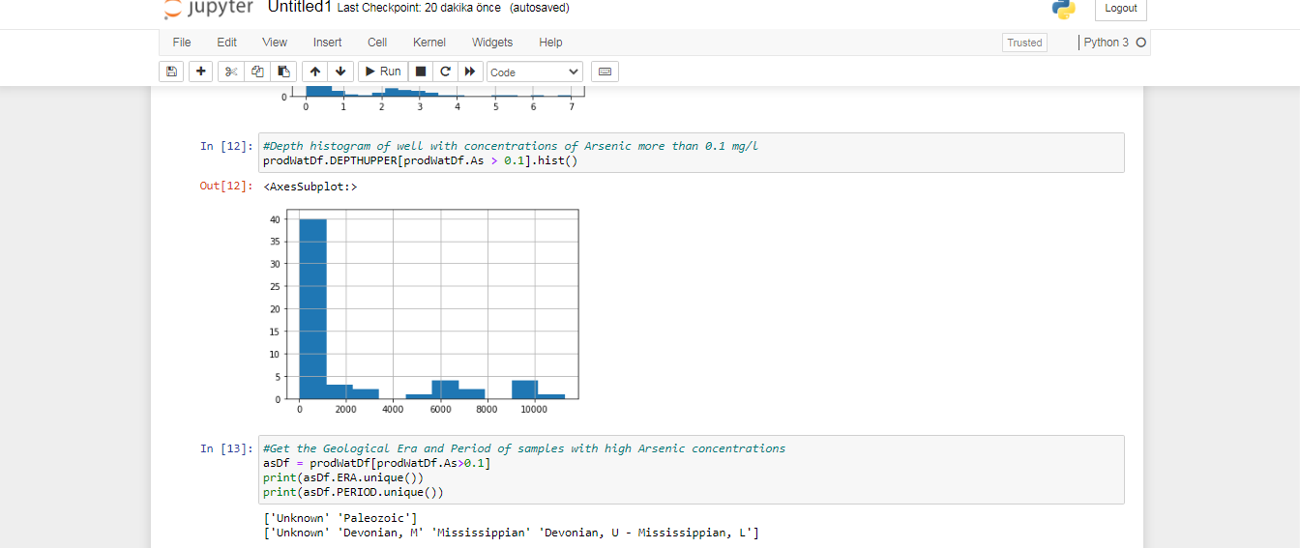This screenshot has width=1300, height=548.
Task: Click the prodWatDf.DEPTHUPPER hist code line
Action: point(420,160)
